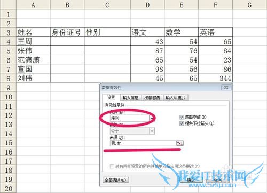The image size is (267, 193).
Task: Click the 来源 input field containing 男,女
Action: (143, 143)
